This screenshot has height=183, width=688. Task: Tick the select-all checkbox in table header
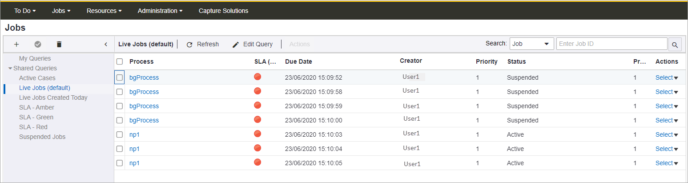tap(119, 61)
